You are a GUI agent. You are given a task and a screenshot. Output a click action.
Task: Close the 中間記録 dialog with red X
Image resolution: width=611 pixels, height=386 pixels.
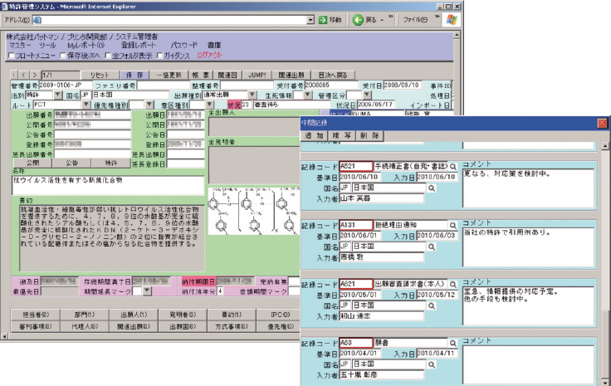(602, 124)
